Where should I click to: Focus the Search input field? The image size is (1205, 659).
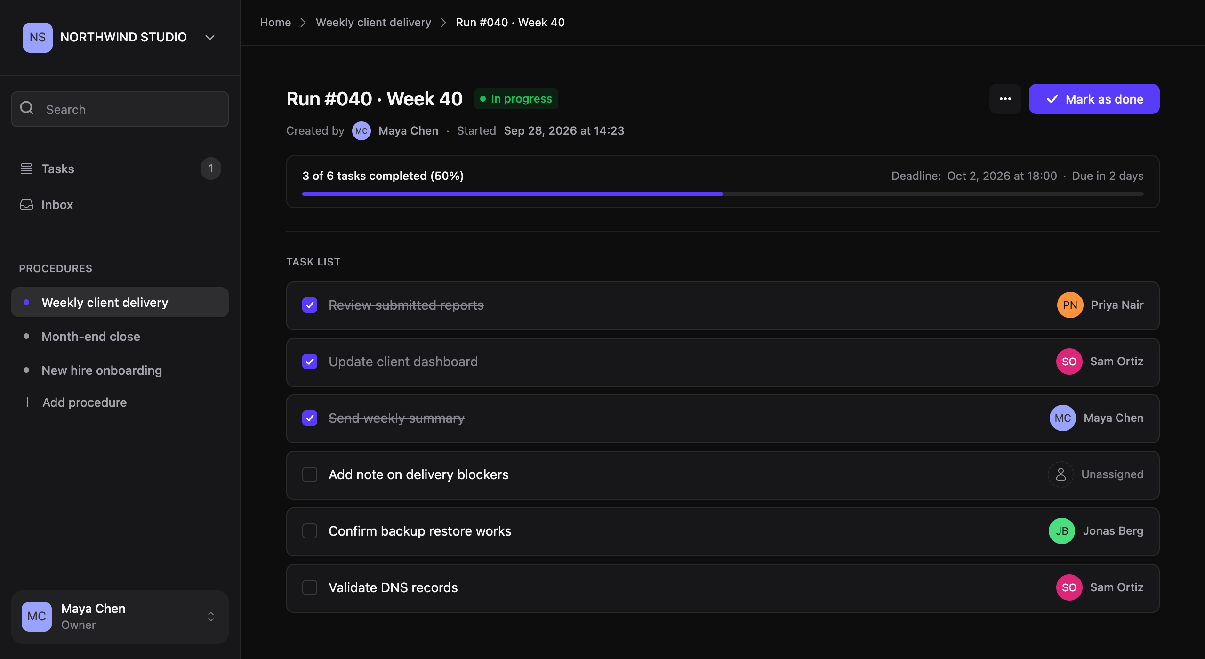120,109
